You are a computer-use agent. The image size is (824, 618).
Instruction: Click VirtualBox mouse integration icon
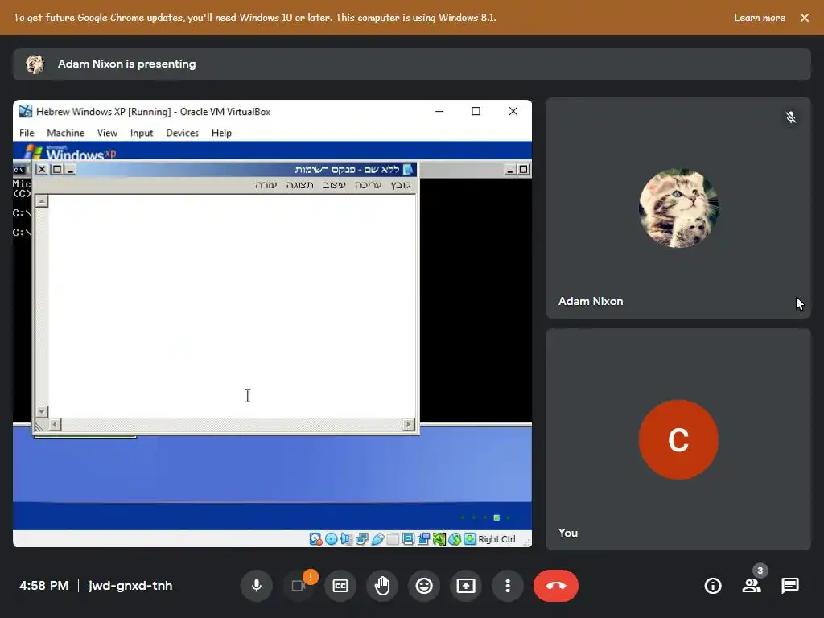tap(455, 538)
